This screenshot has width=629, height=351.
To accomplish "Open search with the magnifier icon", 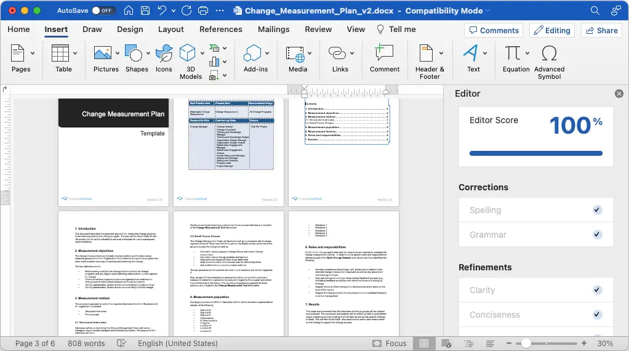I will tap(595, 11).
